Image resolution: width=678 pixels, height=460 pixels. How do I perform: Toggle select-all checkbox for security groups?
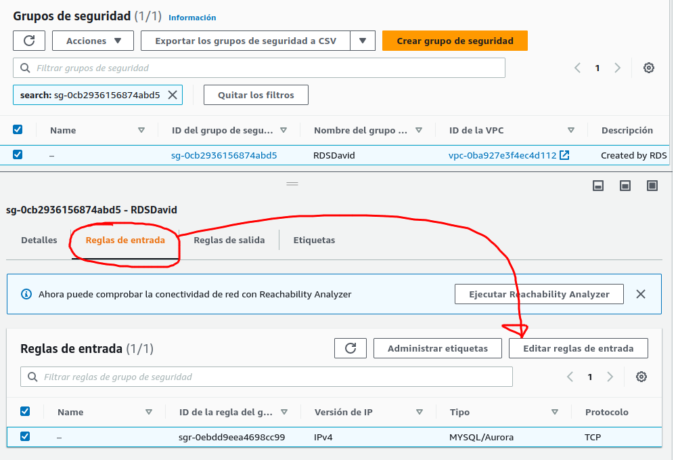(x=18, y=129)
